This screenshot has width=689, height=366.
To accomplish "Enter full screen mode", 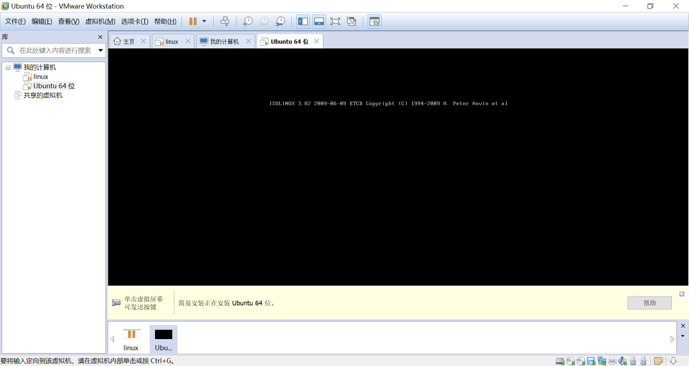I will tap(335, 22).
